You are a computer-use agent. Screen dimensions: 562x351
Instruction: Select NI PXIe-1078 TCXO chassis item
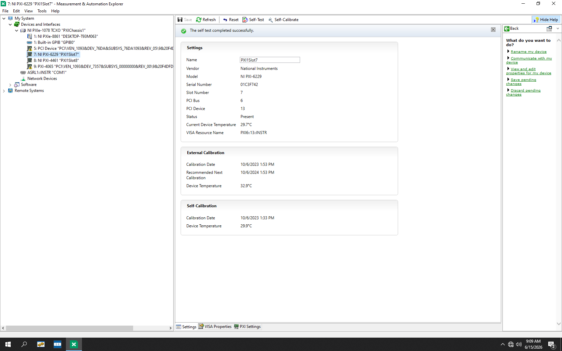click(x=57, y=30)
